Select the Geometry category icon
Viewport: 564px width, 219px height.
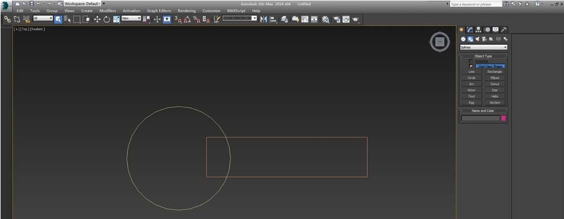463,39
